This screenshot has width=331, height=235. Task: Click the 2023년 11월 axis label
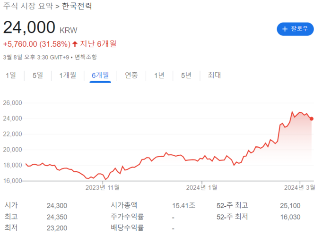103,187
